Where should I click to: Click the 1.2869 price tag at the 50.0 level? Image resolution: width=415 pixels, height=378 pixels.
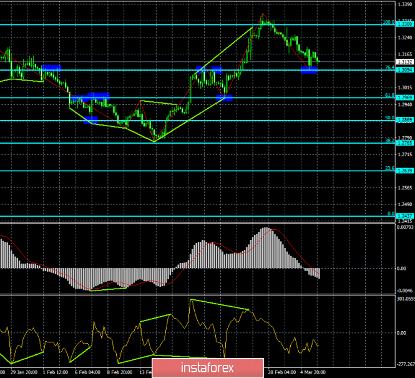point(405,120)
